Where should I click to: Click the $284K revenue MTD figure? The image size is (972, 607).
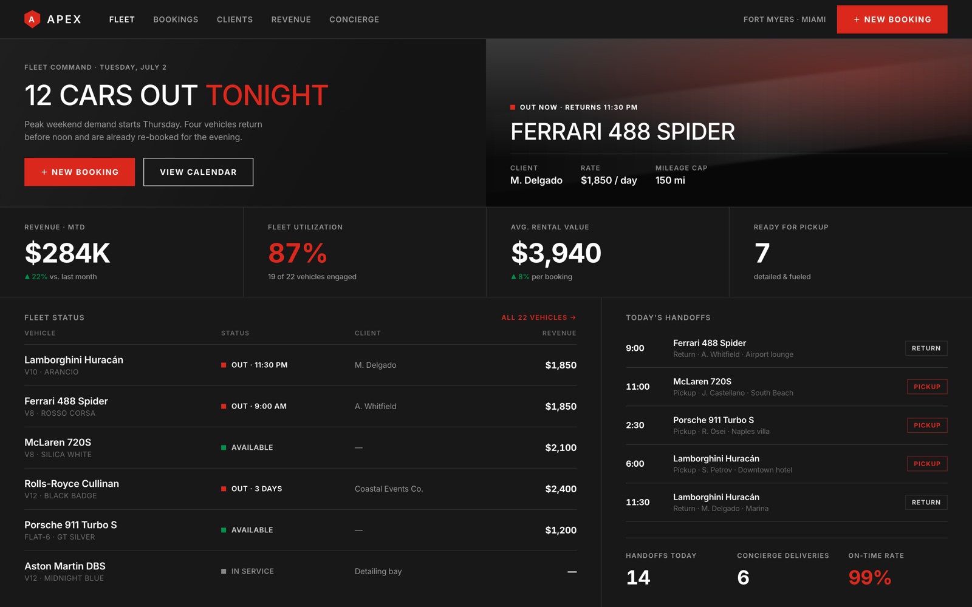pos(67,253)
